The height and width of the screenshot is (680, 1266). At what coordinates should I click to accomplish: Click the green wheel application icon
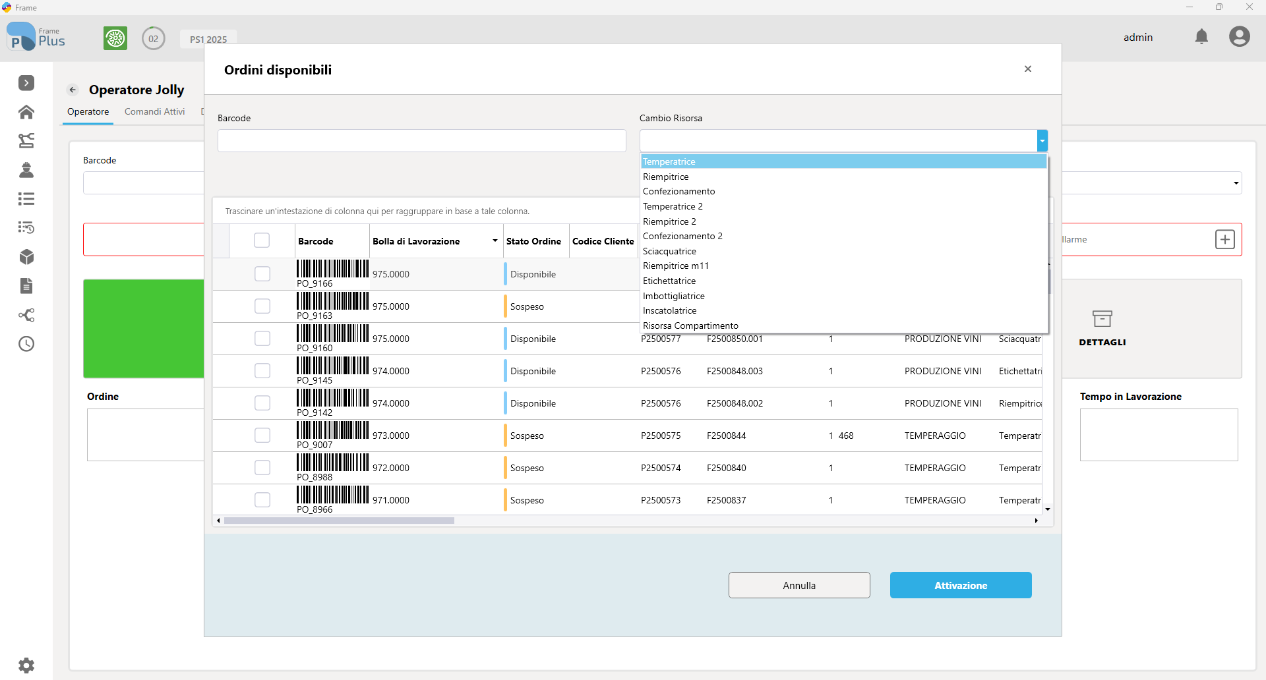coord(115,38)
